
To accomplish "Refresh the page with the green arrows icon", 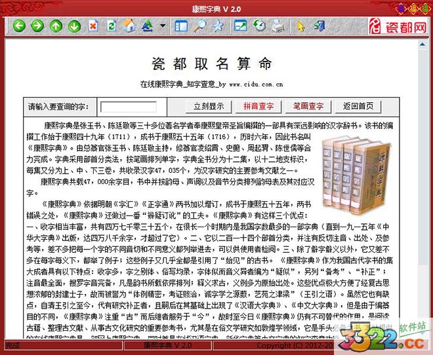I will pos(112,26).
